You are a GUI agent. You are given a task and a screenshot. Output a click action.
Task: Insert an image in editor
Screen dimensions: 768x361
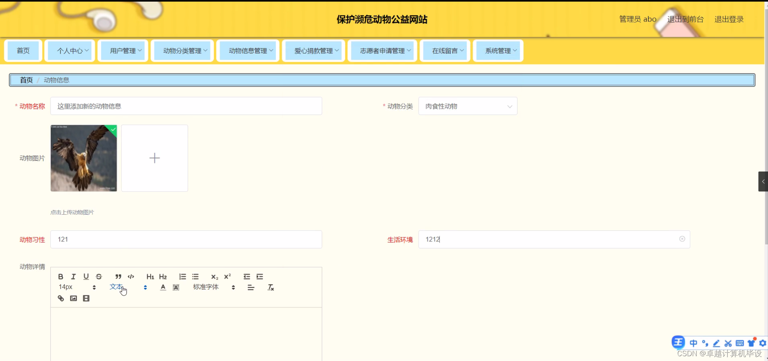73,298
